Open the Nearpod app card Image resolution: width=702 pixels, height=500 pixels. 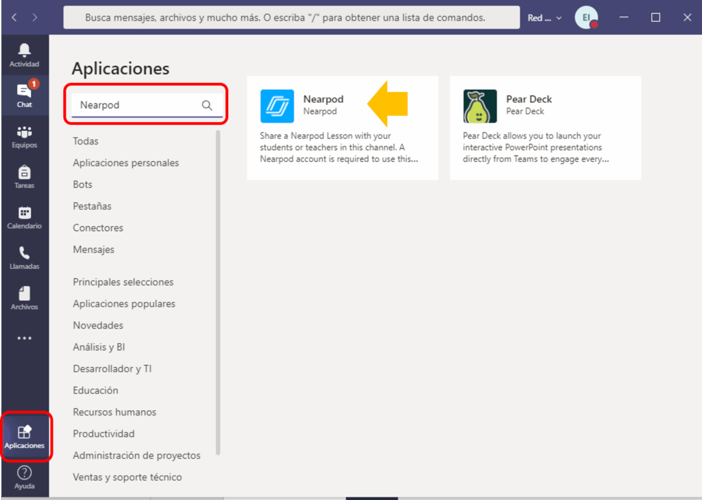click(342, 128)
